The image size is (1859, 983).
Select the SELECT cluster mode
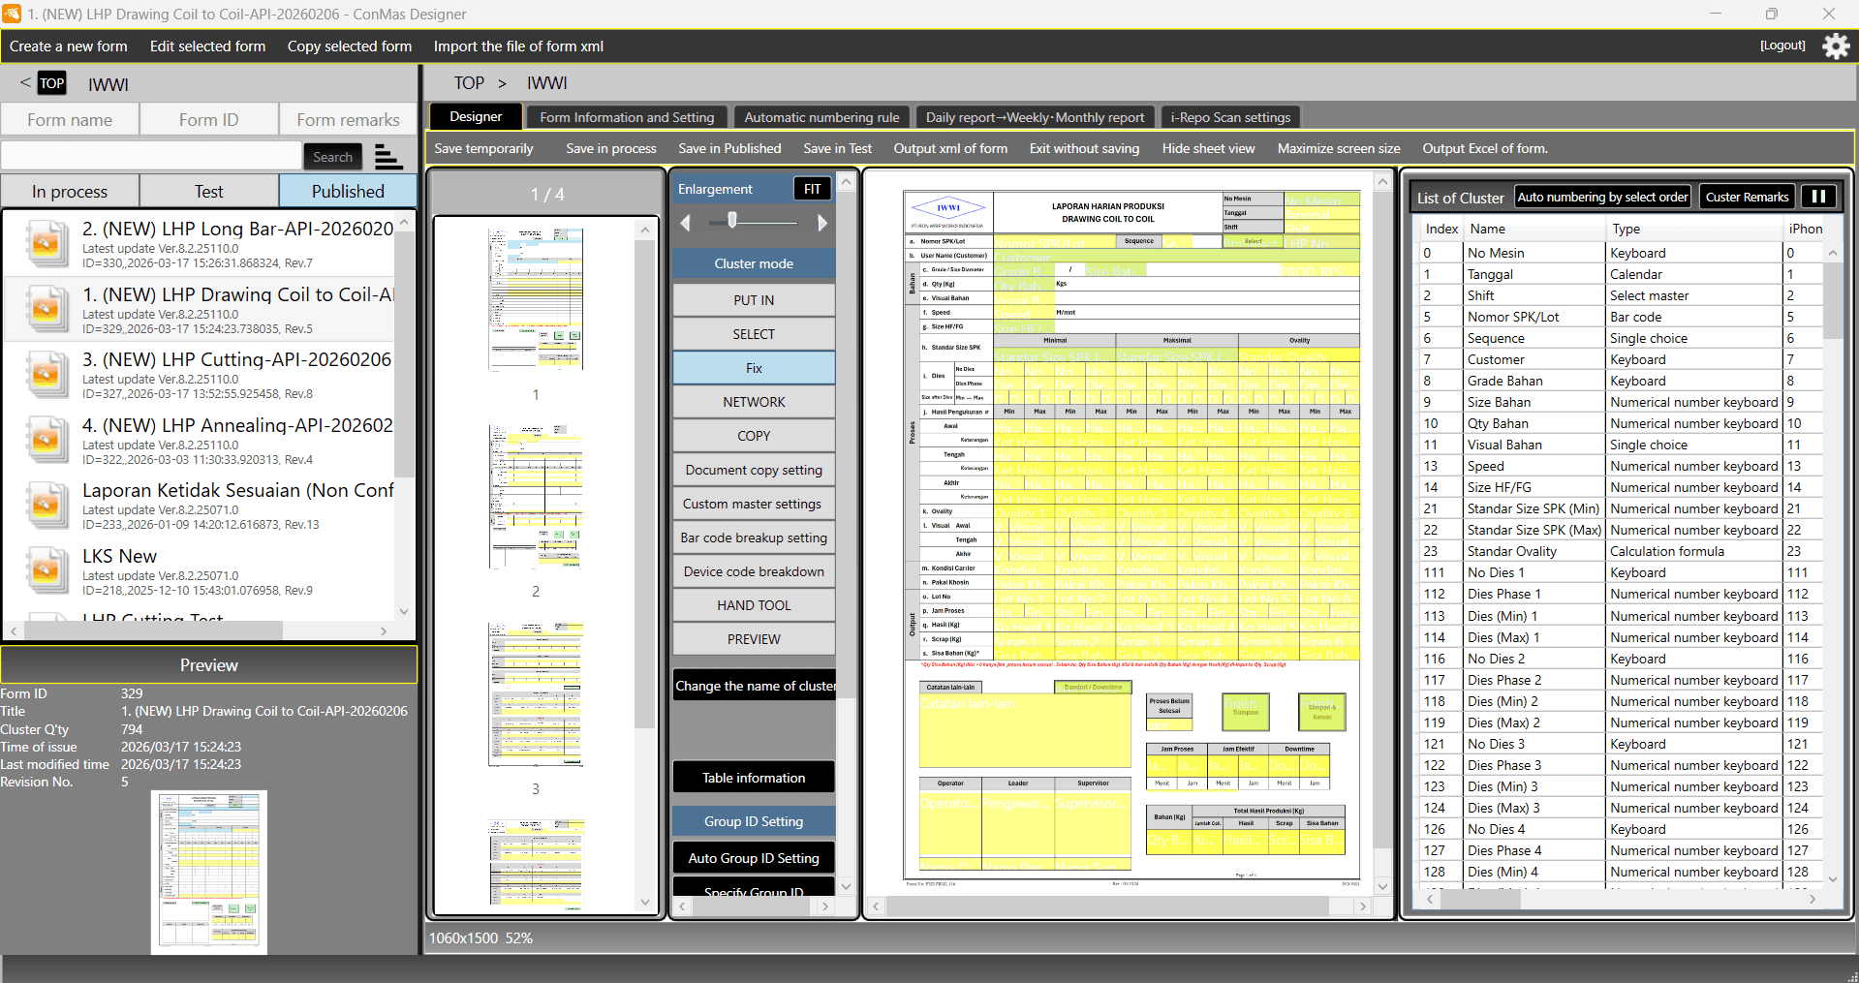point(754,334)
